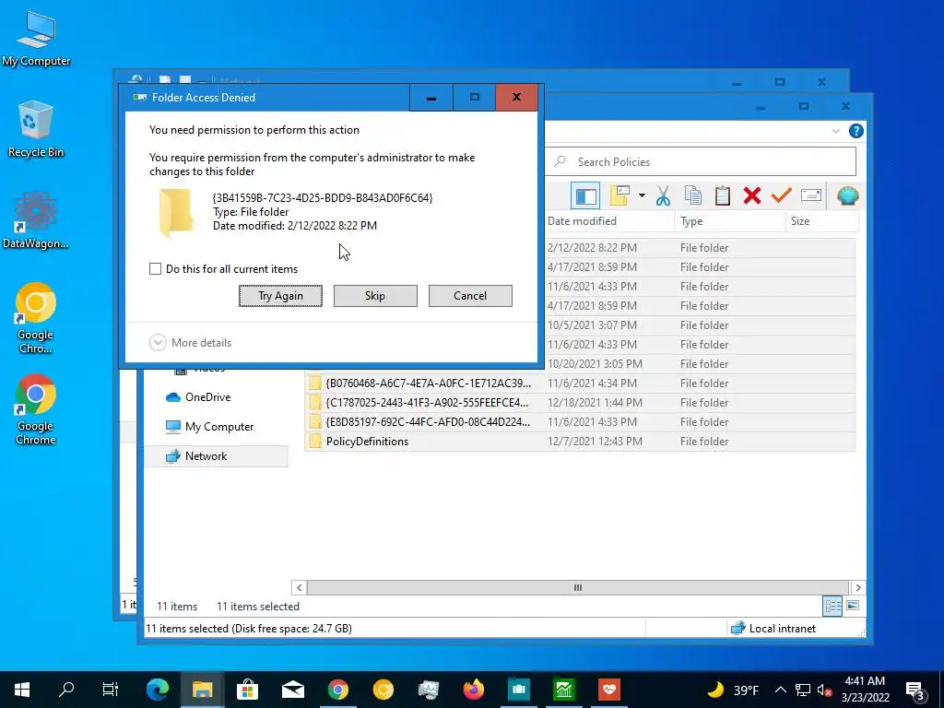Open Firefox from taskbar

pyautogui.click(x=473, y=690)
